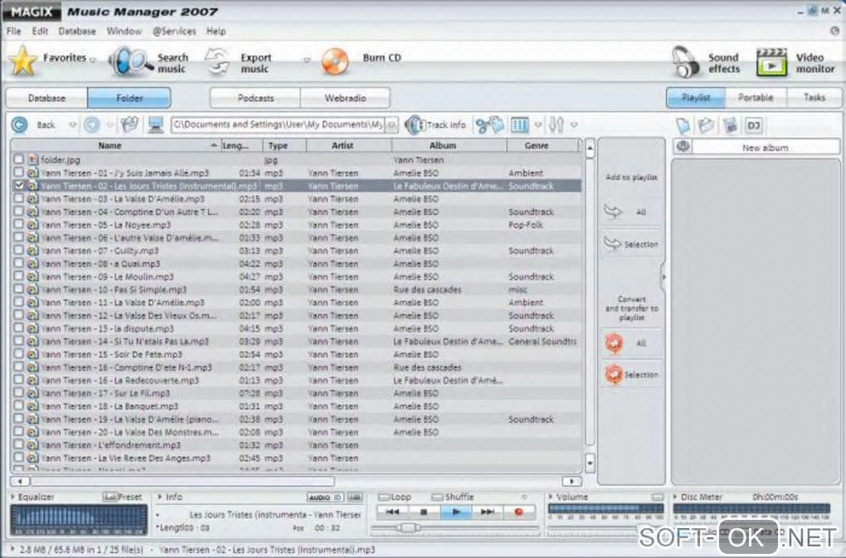Click the Search music magnifier icon

pos(129,61)
